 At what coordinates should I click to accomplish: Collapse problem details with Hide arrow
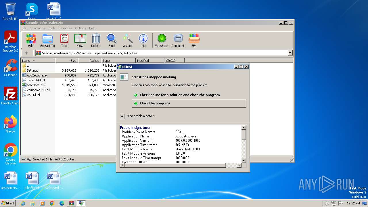[x=122, y=116]
